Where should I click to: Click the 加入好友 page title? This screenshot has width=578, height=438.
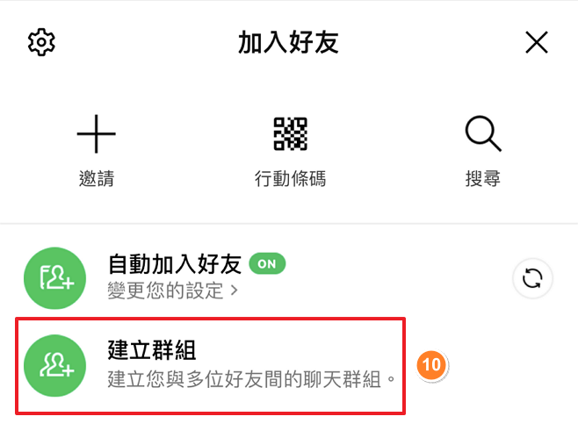pos(288,42)
